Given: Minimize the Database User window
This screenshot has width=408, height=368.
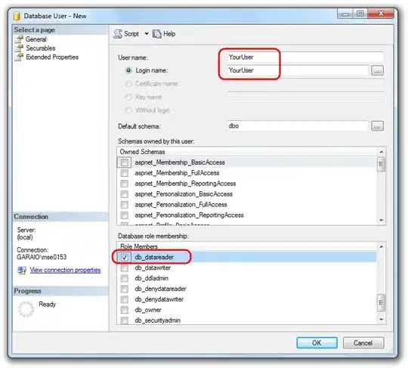Looking at the screenshot, I should (345, 14).
